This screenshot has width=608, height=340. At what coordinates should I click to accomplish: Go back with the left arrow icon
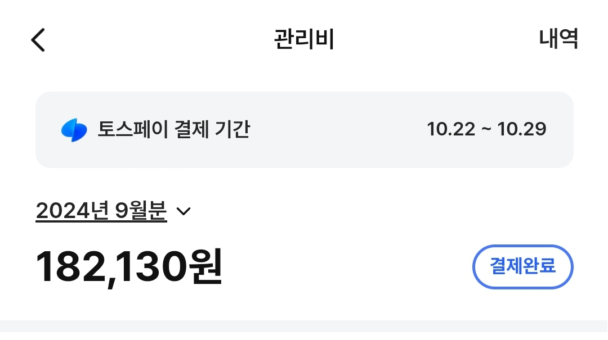click(38, 40)
